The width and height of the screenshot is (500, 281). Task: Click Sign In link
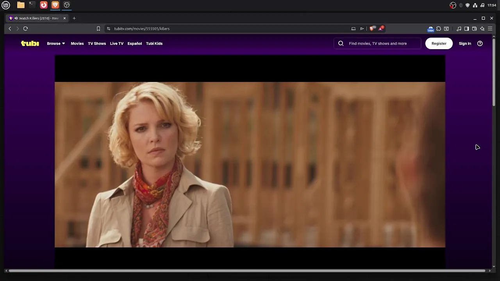(x=465, y=43)
